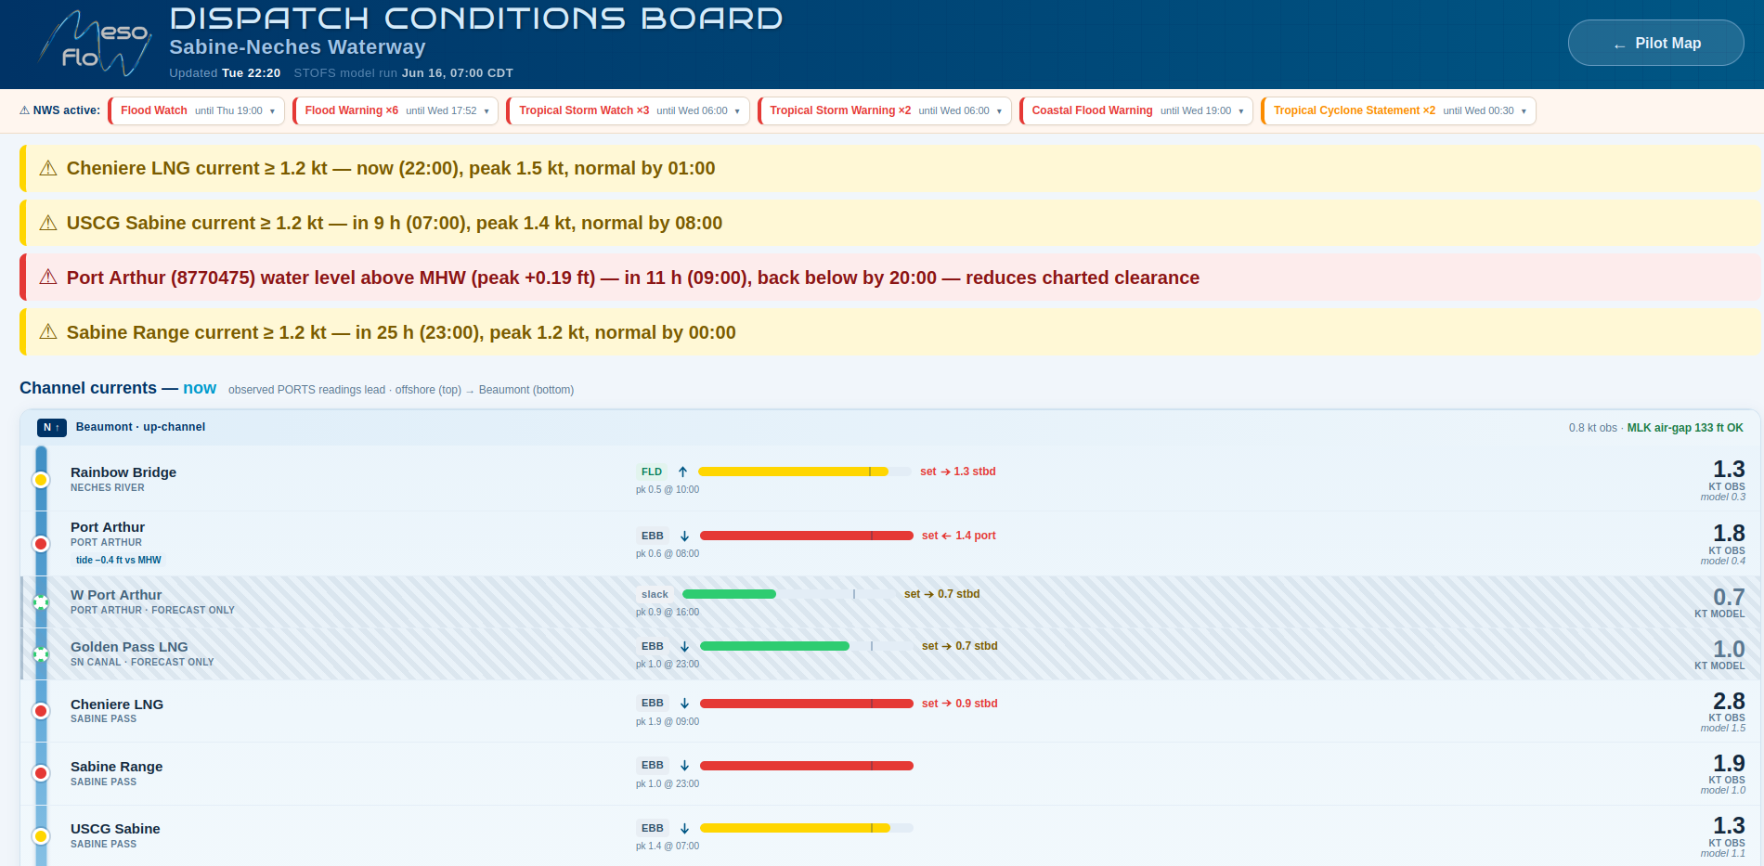Click the Cheniere LNG ebb down arrow
The width and height of the screenshot is (1764, 866).
point(684,704)
